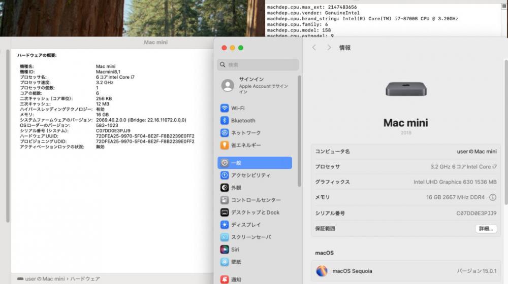Click the memory info circle icon
This screenshot has width=508, height=284.
tap(492, 197)
